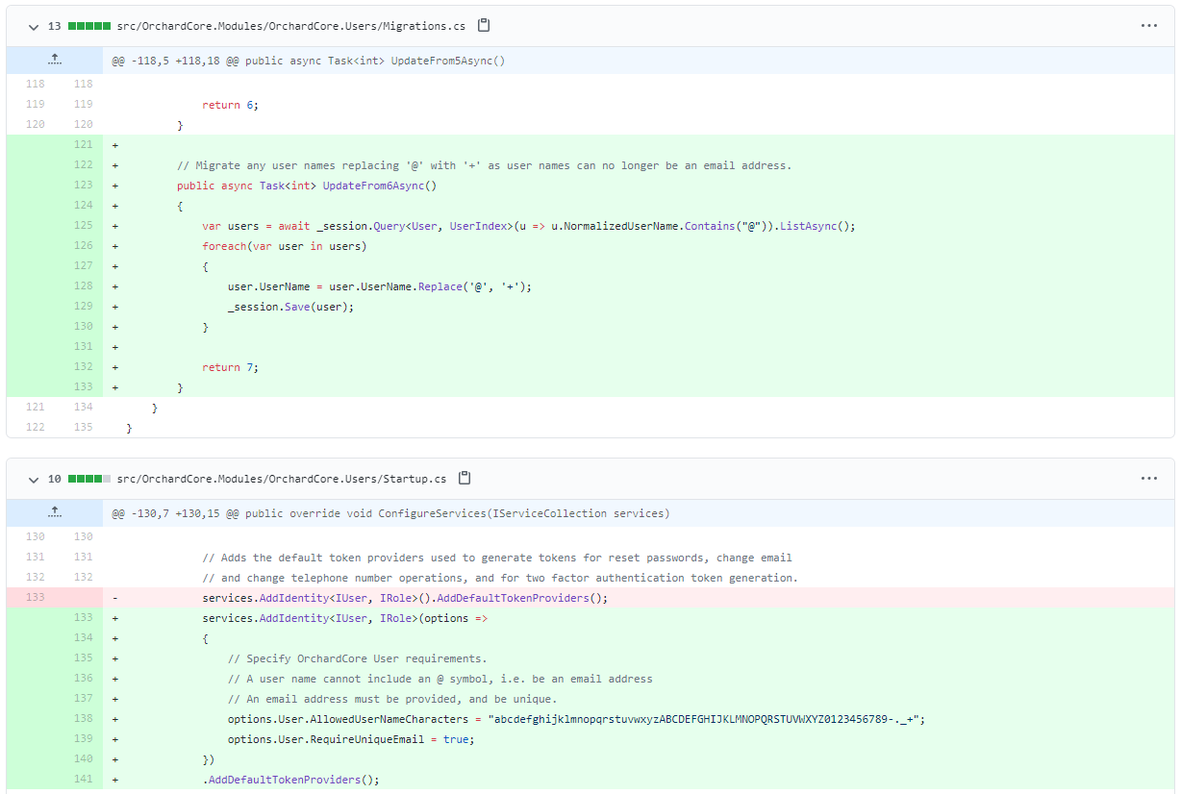
Task: Select the ConfigureServices hunk header
Action: coord(390,513)
